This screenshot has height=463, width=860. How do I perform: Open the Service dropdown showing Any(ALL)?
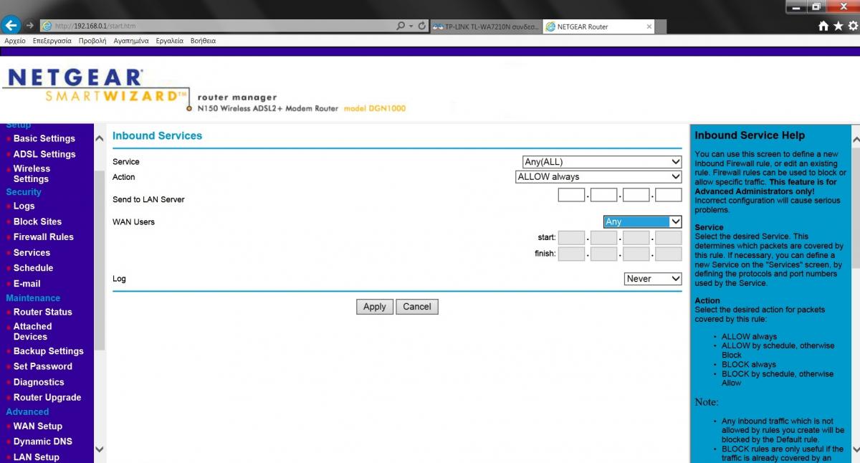602,162
